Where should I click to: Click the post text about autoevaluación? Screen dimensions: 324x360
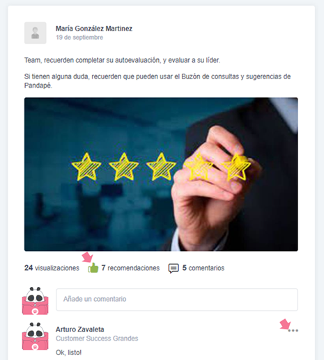coord(122,60)
